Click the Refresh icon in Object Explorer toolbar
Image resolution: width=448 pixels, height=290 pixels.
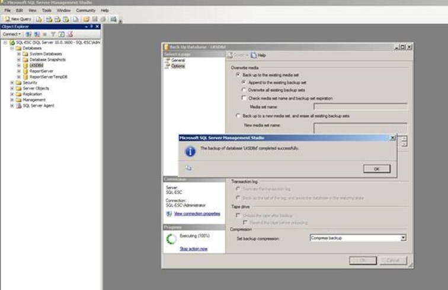pyautogui.click(x=62, y=34)
